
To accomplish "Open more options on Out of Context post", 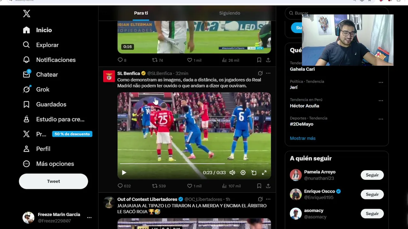I will click(268, 199).
